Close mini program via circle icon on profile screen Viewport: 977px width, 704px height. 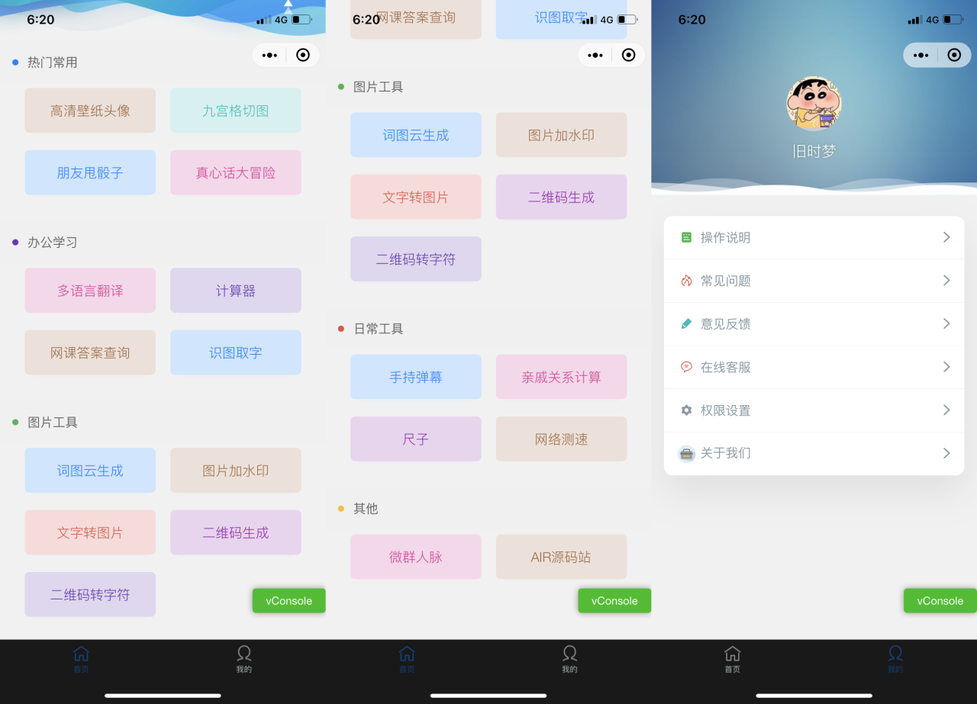[x=954, y=55]
